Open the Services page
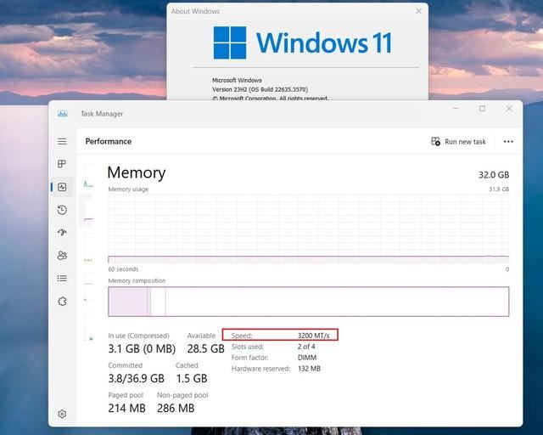This screenshot has height=435, width=543. click(62, 301)
